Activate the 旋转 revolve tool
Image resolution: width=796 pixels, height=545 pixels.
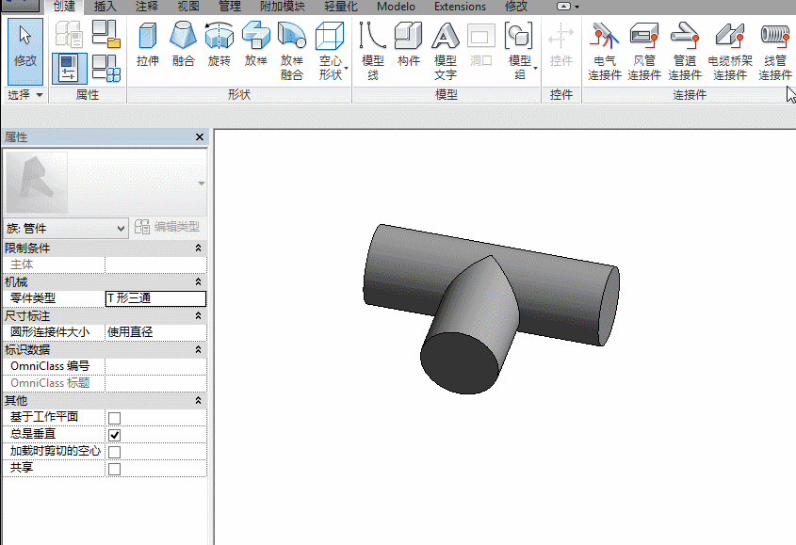[219, 44]
